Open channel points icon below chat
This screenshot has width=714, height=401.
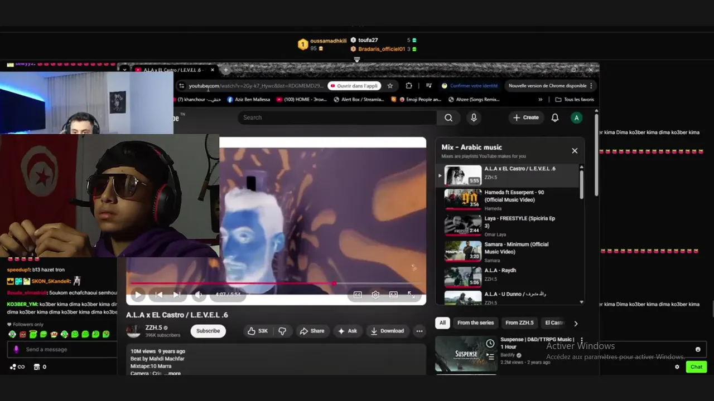pos(17,367)
